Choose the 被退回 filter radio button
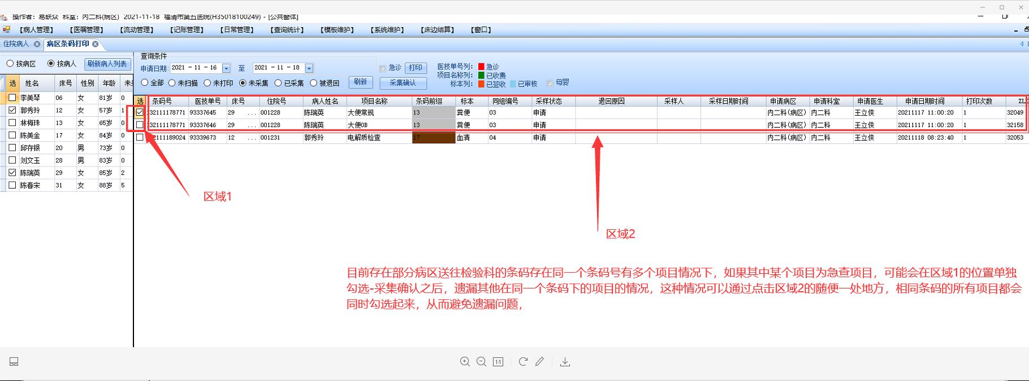The width and height of the screenshot is (1029, 381). tap(313, 82)
